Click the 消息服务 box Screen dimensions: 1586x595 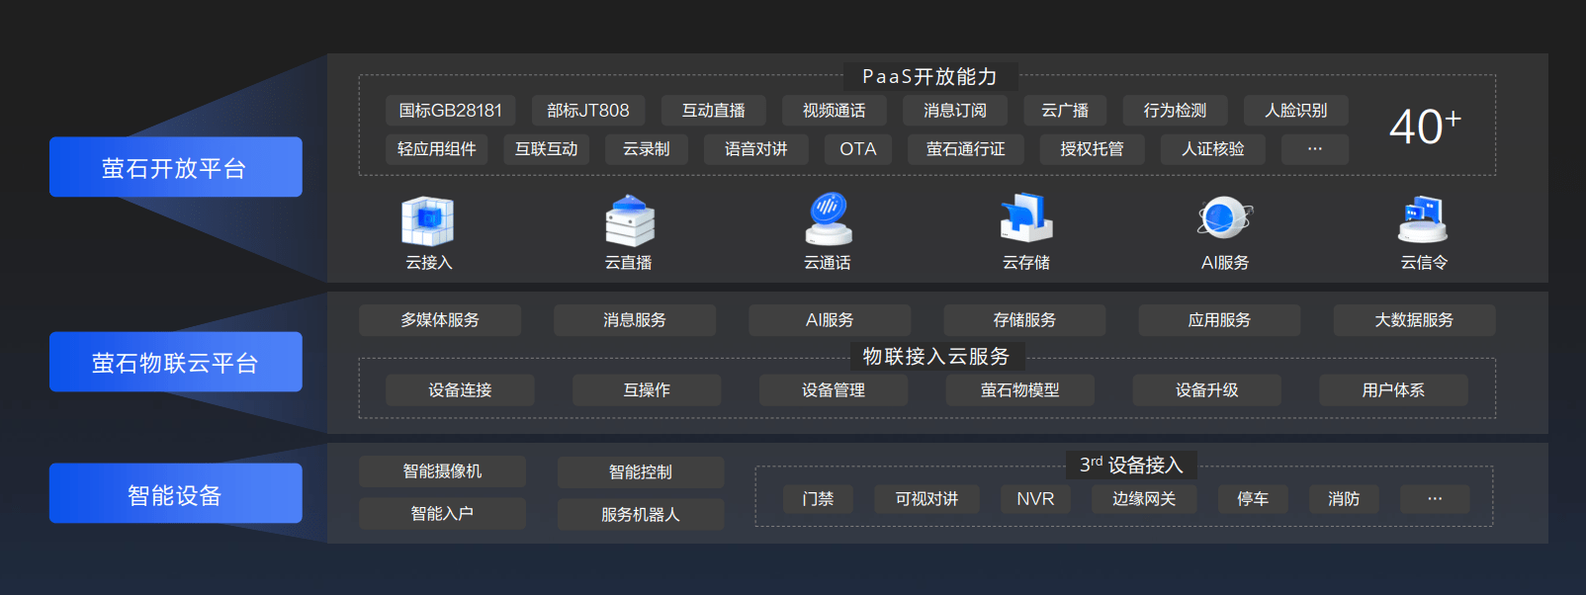(635, 320)
